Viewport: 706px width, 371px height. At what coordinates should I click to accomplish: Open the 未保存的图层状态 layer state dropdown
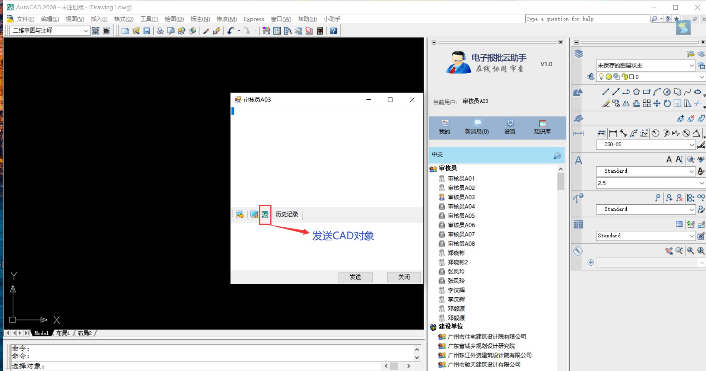691,65
